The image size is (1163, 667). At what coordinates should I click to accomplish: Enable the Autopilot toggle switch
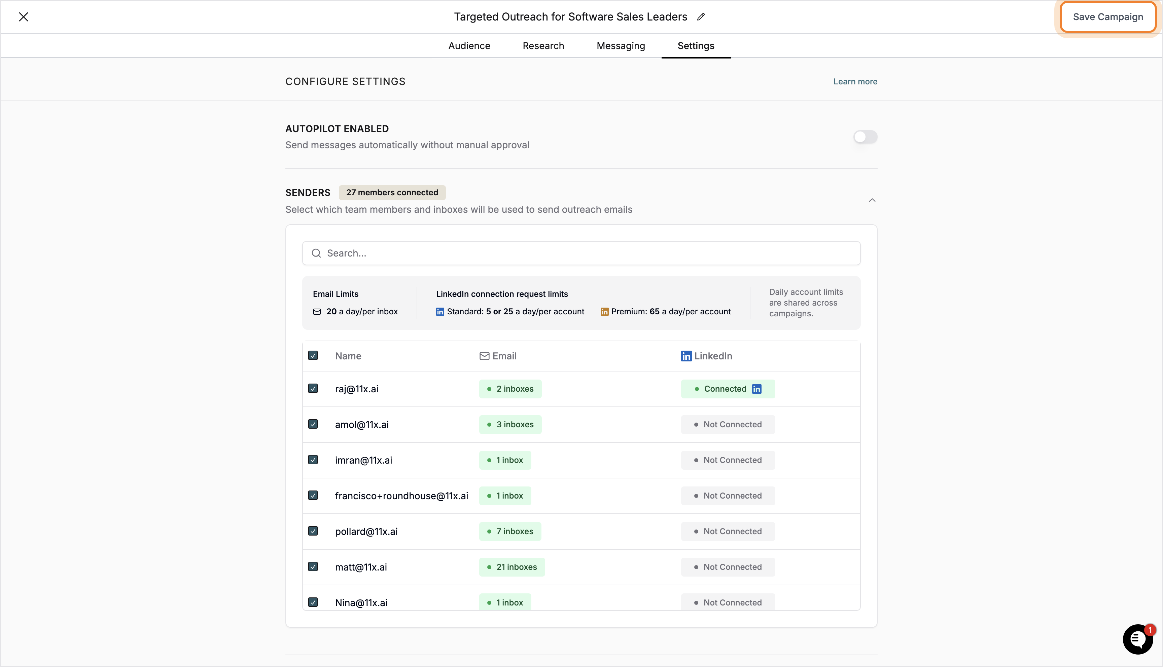[x=865, y=137]
